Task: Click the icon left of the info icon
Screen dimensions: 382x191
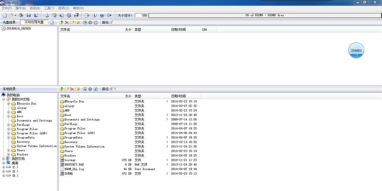Action: tap(87, 15)
